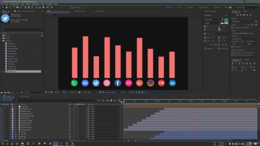
Task: Open the File menu
Action: 2,4
